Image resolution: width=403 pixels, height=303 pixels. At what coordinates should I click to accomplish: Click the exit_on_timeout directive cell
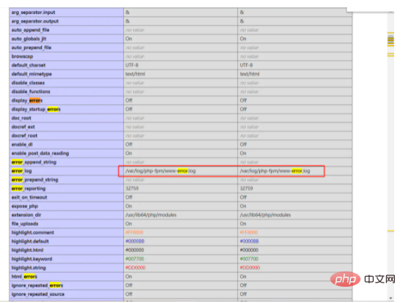tap(66, 198)
